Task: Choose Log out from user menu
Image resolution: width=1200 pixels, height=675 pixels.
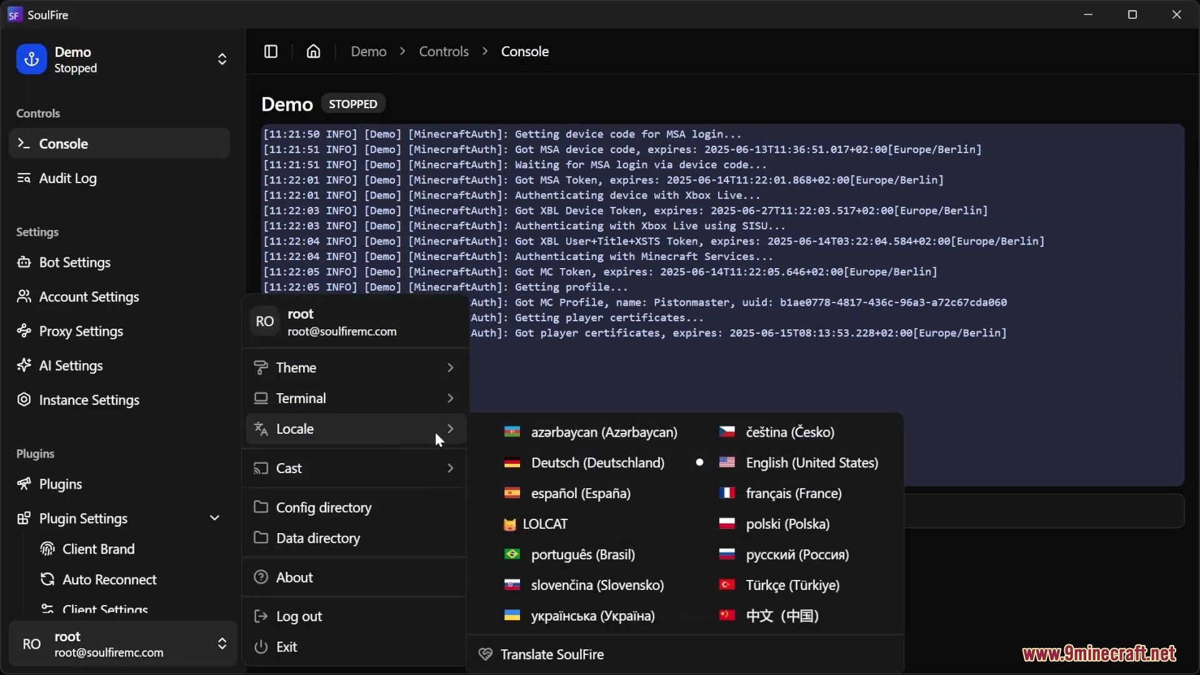Action: click(x=355, y=616)
